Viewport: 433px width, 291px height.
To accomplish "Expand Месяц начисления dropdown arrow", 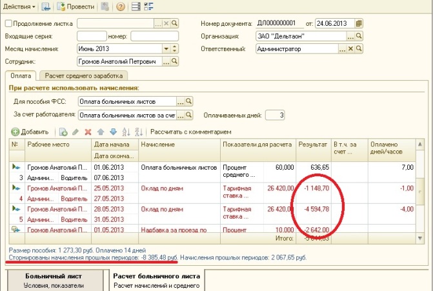I will point(166,48).
